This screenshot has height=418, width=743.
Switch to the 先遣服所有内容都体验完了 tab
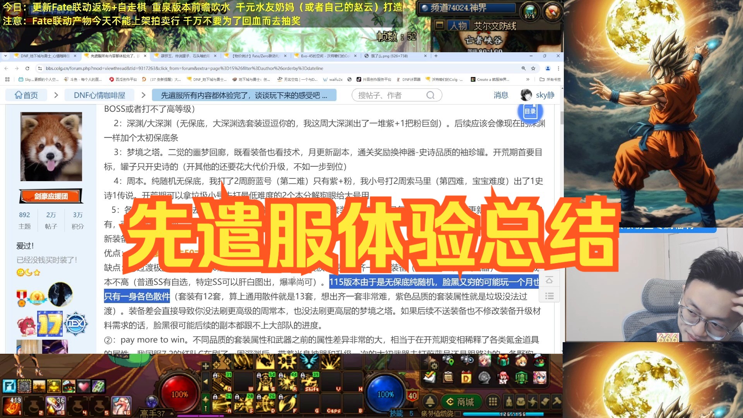click(115, 56)
